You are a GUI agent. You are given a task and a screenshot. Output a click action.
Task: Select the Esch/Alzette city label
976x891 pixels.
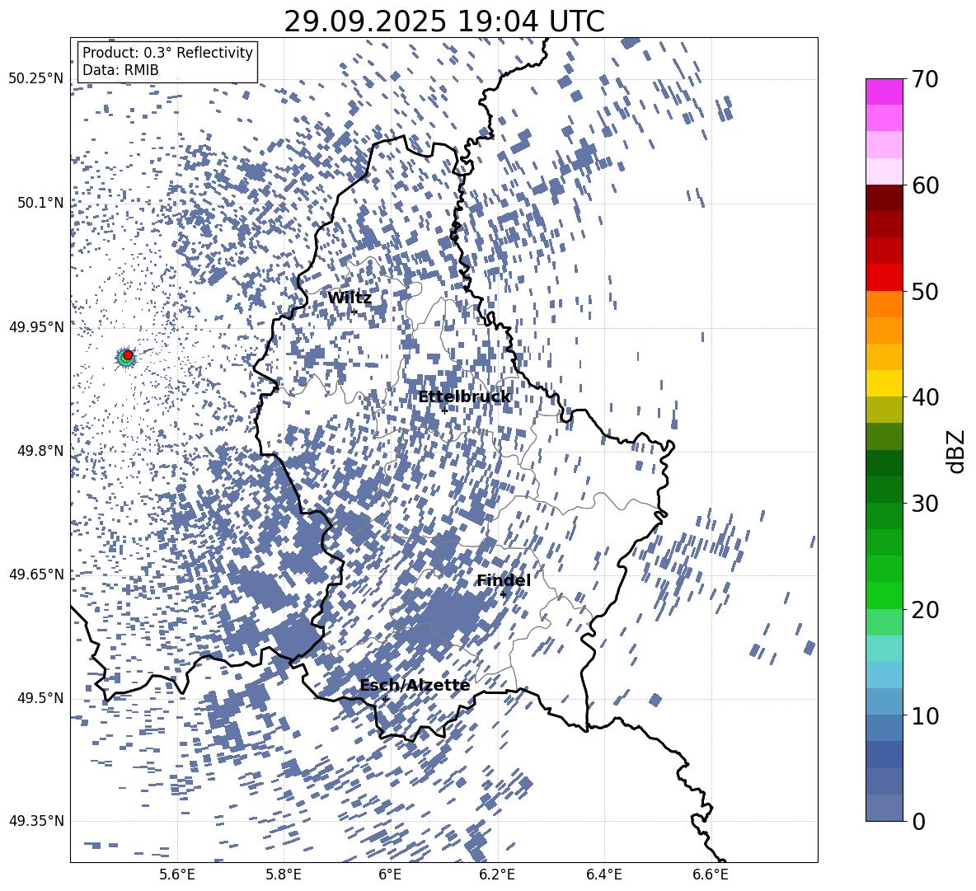[415, 686]
